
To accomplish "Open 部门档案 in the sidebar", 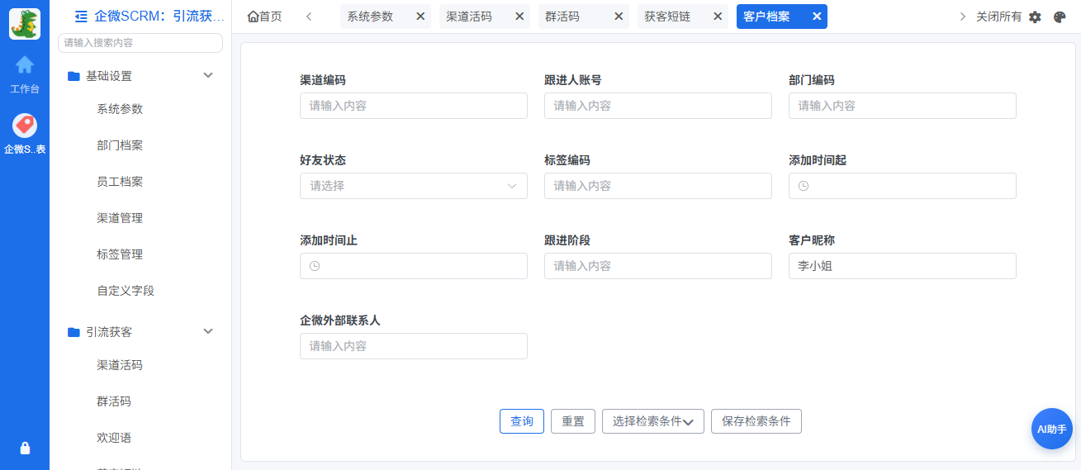I will pyautogui.click(x=120, y=145).
